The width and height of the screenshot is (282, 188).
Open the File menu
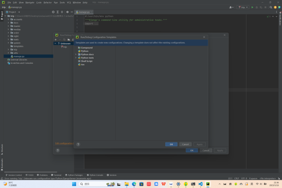click(9, 3)
